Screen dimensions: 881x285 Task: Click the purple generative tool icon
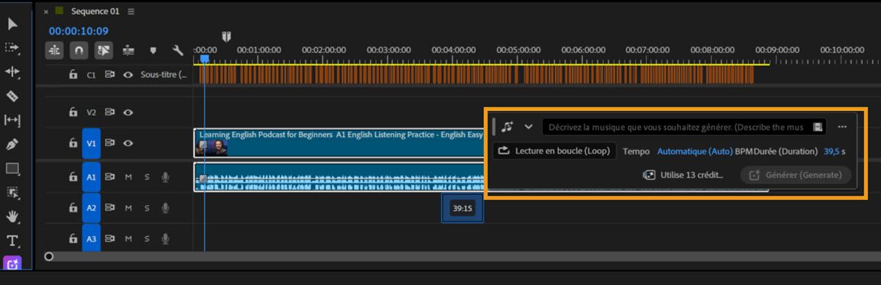(12, 263)
